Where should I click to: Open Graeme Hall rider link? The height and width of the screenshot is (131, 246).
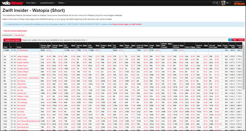[x=22, y=93]
